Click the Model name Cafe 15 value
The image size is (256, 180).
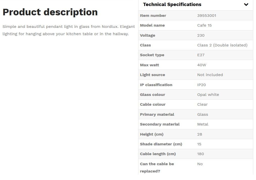click(x=204, y=25)
